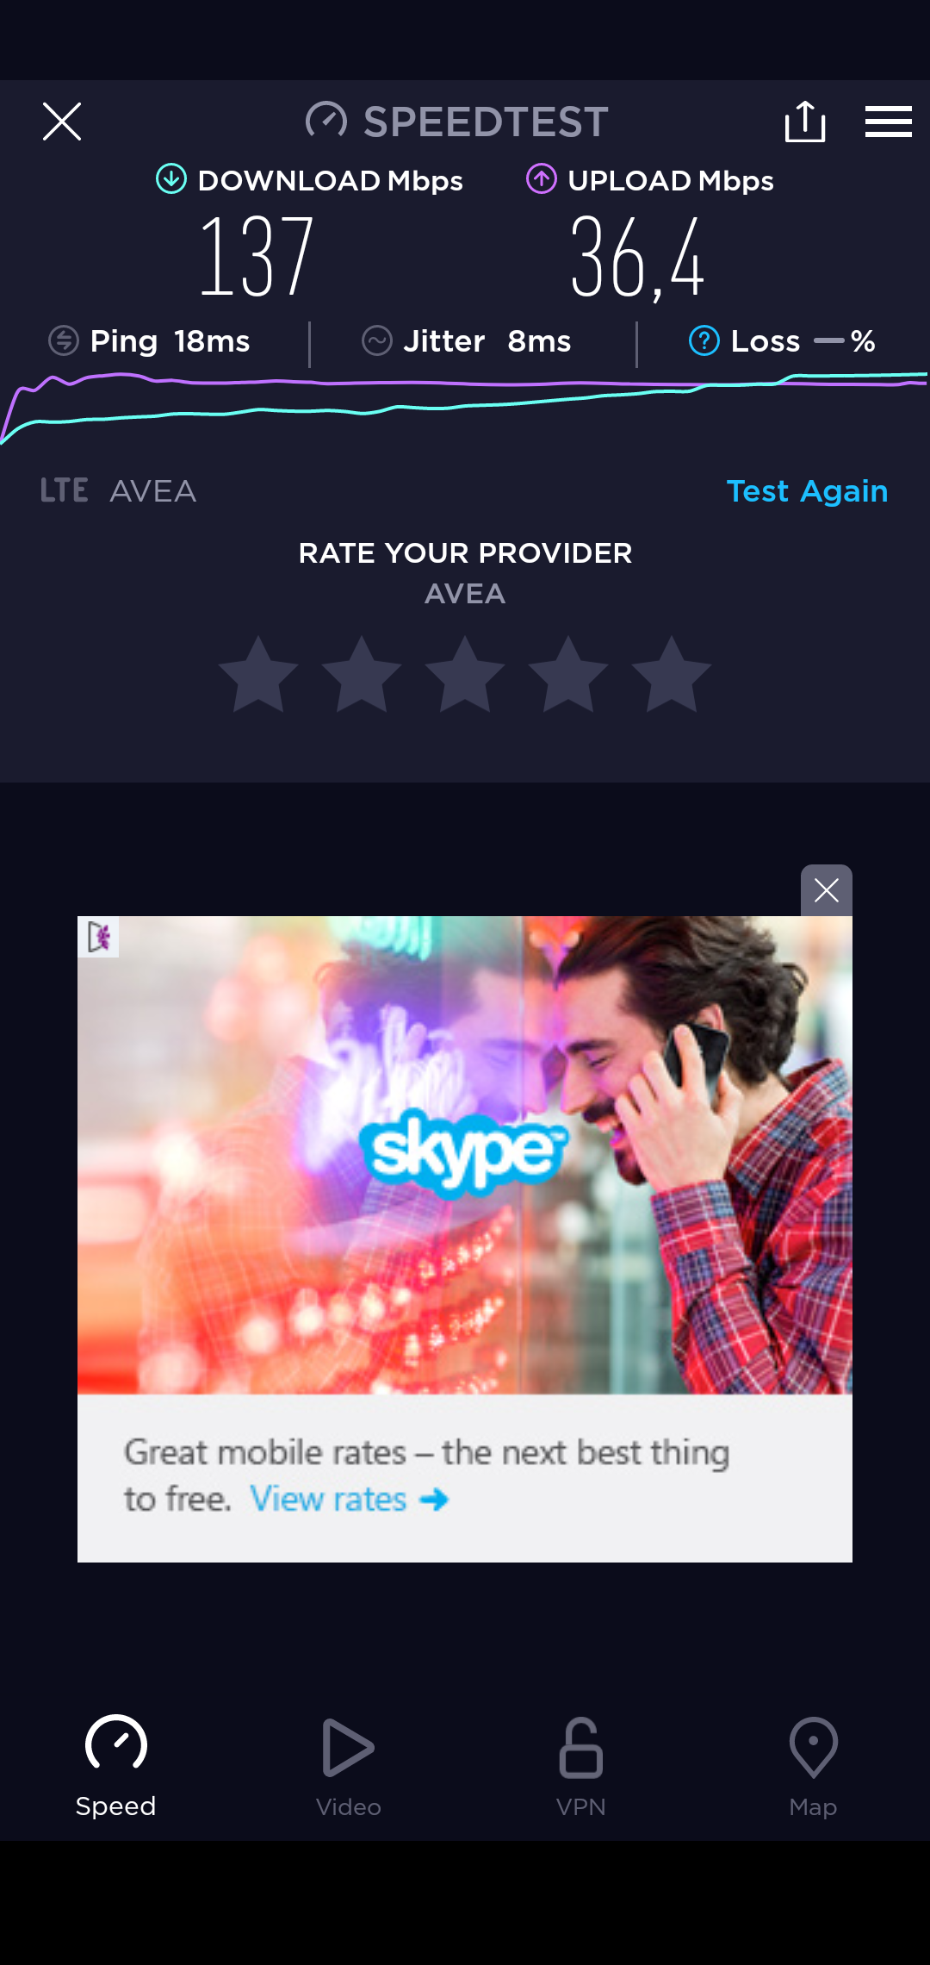Rate AVEA three stars
Viewport: 930px width, 1965px height.
point(465,675)
